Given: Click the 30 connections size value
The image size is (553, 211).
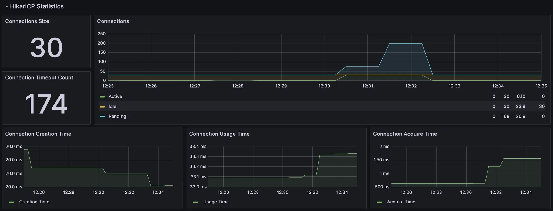Looking at the screenshot, I should pyautogui.click(x=46, y=47).
